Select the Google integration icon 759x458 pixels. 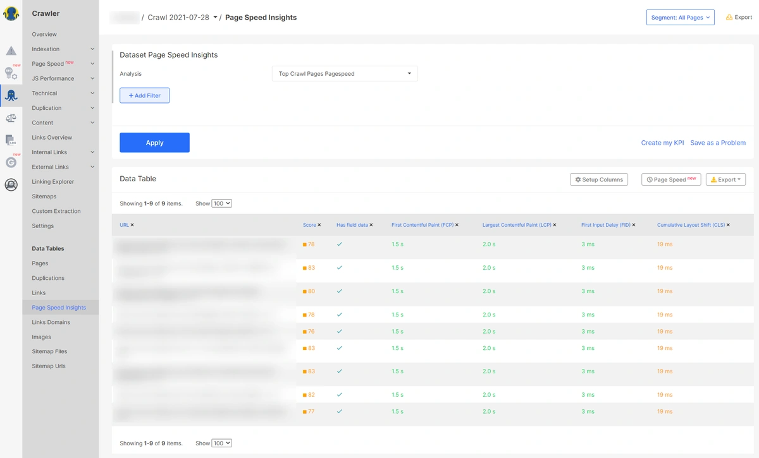tap(11, 162)
